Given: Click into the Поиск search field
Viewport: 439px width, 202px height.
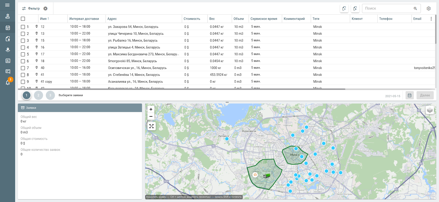Looking at the screenshot, I should pos(387,8).
